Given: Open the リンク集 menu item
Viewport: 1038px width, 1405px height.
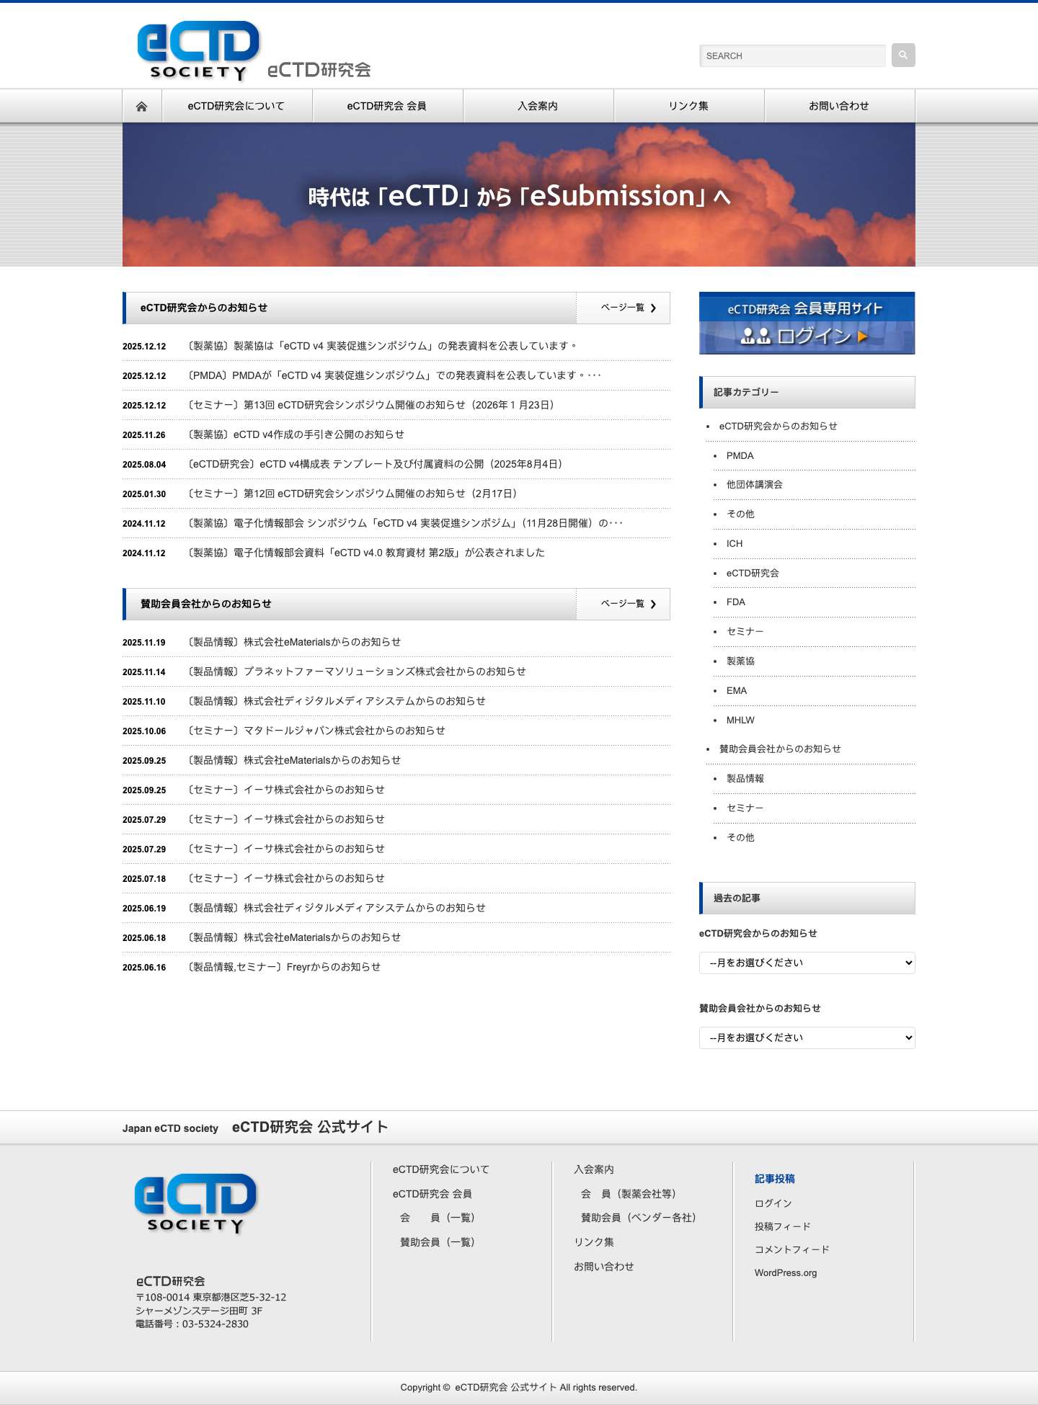Looking at the screenshot, I should 688,106.
